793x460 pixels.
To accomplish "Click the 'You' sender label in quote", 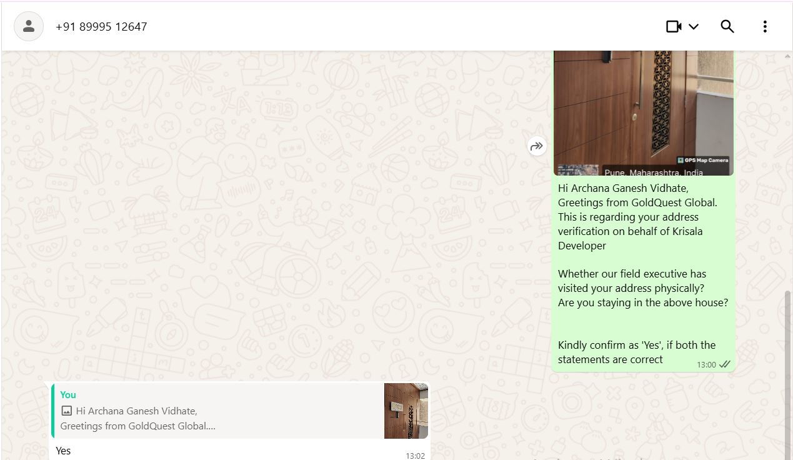I will 68,395.
